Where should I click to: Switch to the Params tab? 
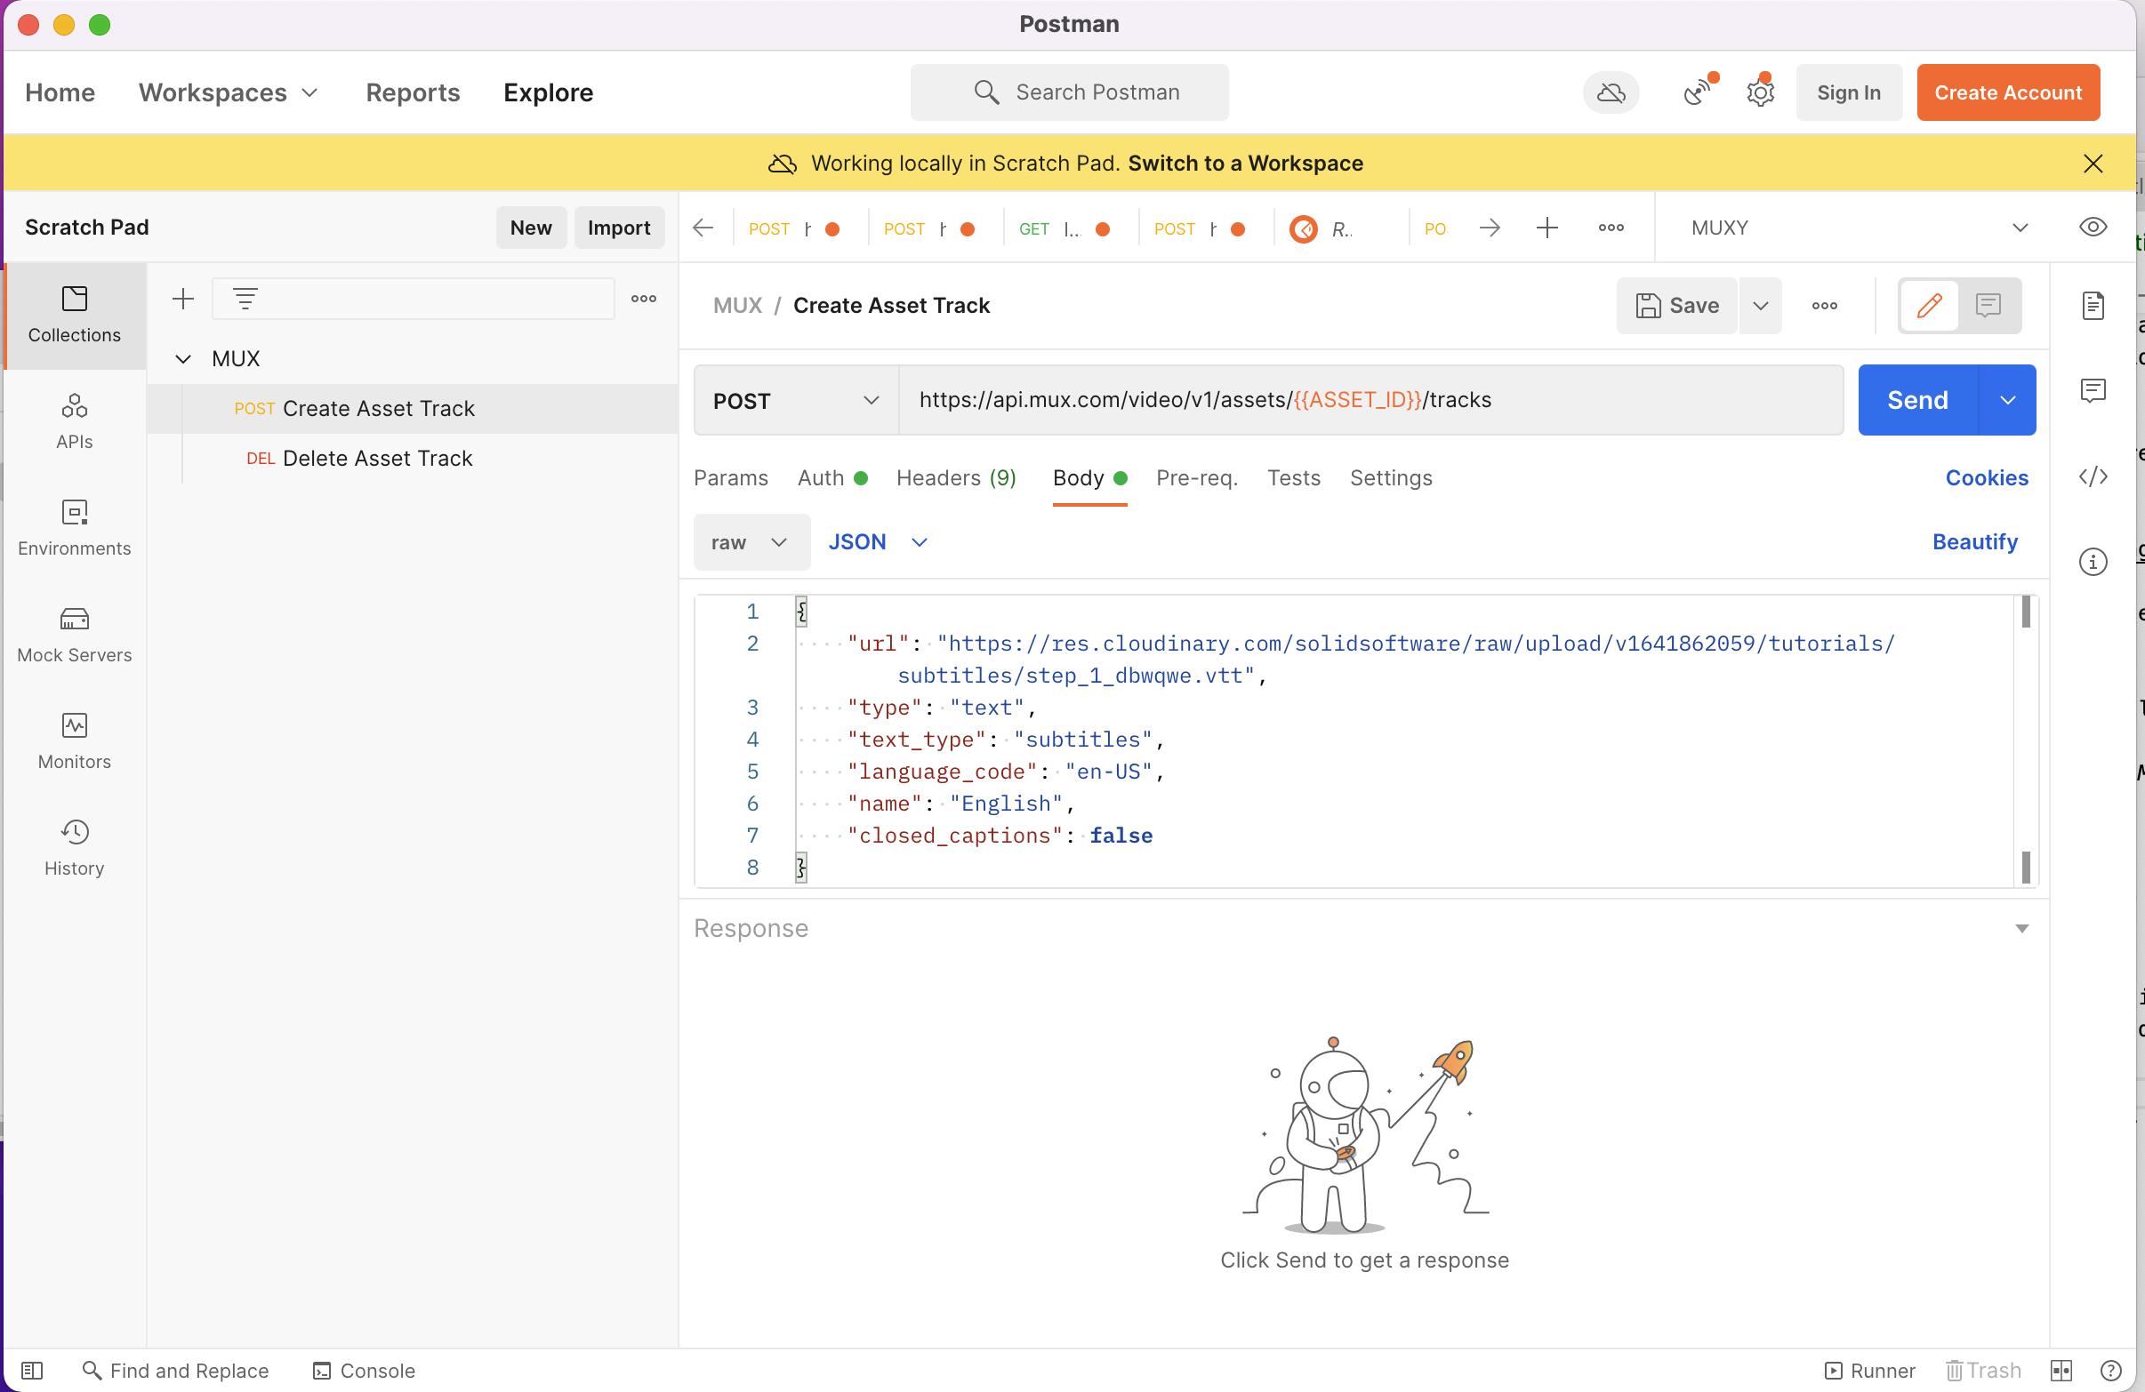[731, 477]
